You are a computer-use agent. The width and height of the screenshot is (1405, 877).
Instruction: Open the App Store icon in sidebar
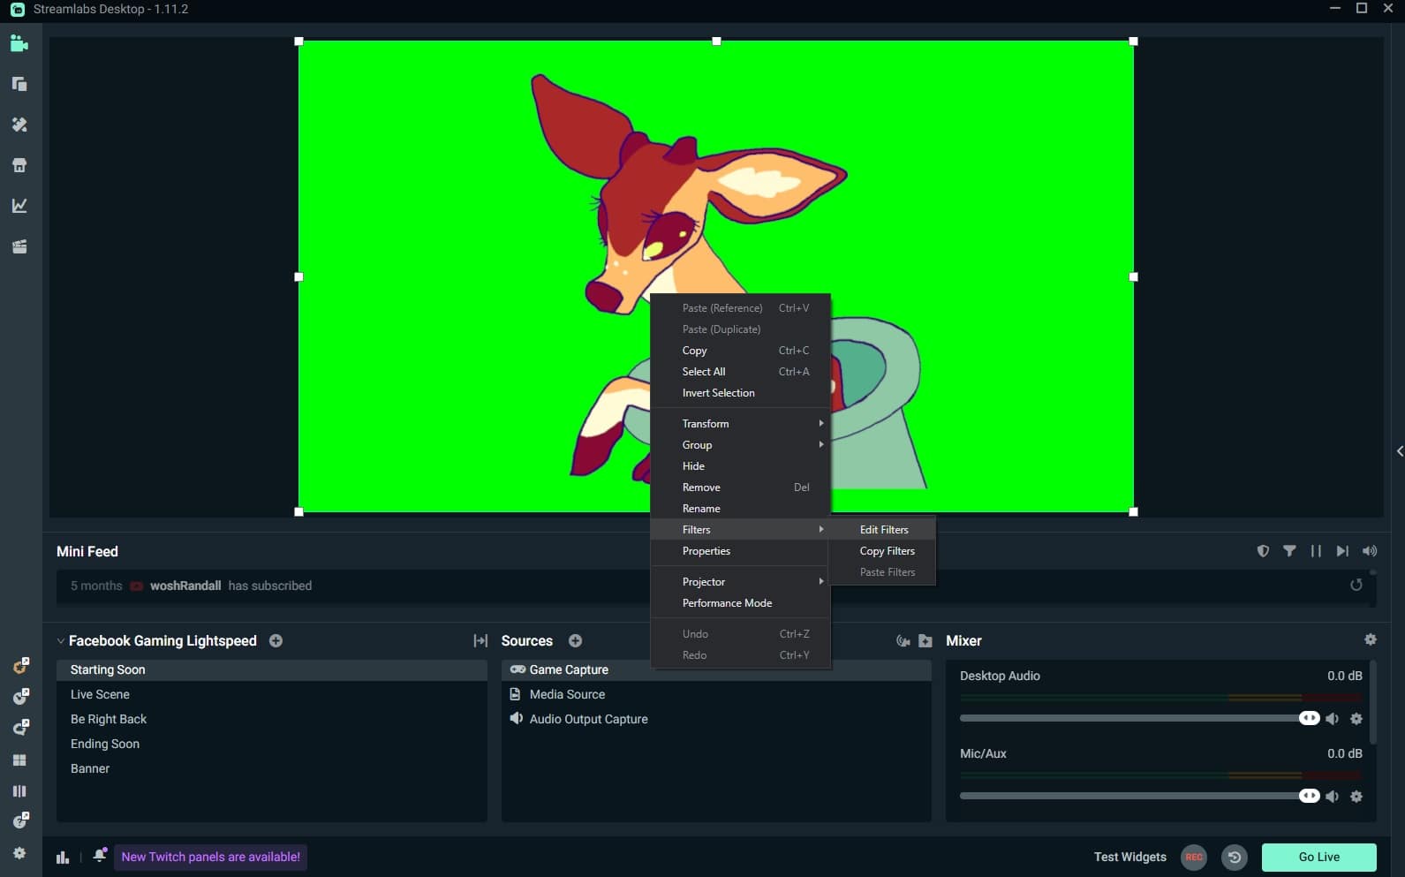tap(19, 165)
